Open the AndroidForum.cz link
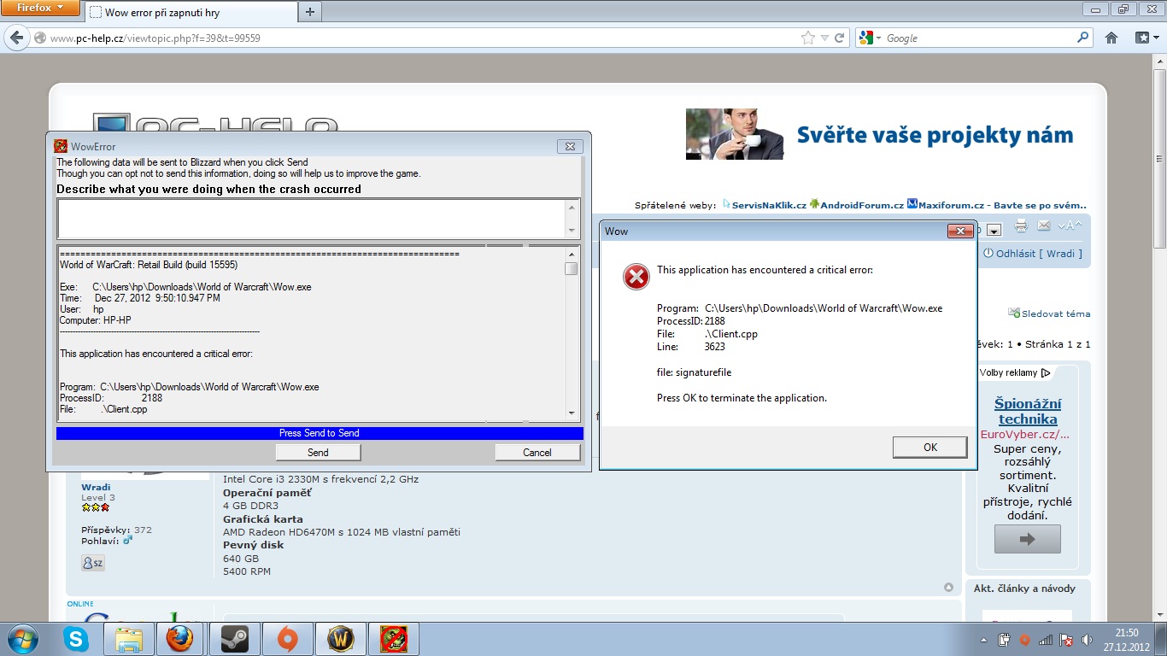The image size is (1167, 656). [x=862, y=205]
